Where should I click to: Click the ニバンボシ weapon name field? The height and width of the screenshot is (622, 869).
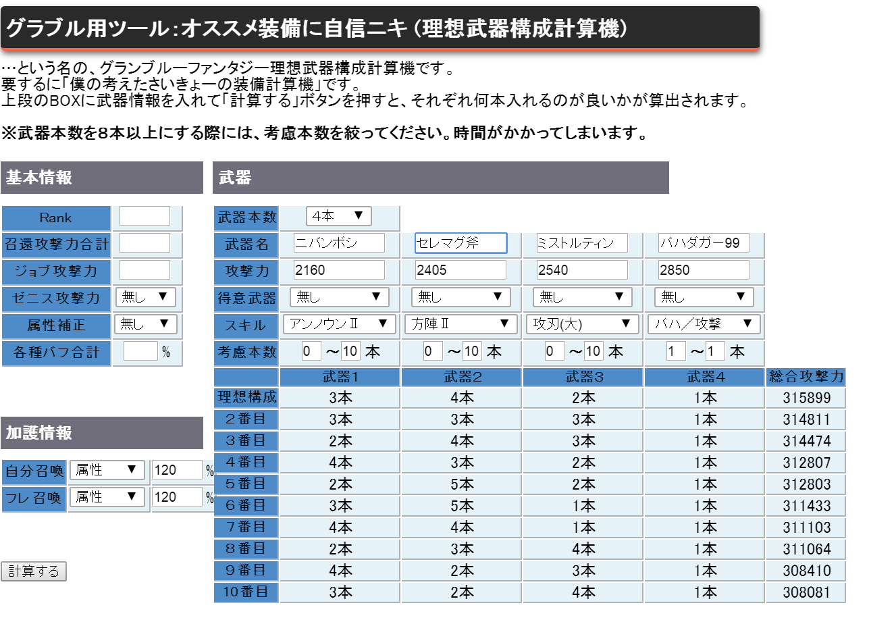coord(340,243)
